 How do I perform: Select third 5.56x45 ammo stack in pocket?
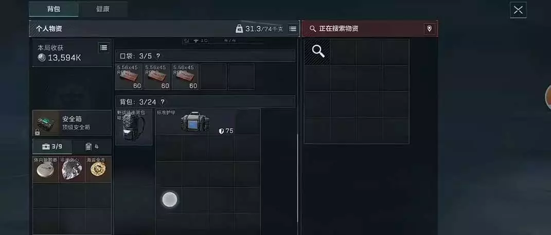[x=185, y=77]
